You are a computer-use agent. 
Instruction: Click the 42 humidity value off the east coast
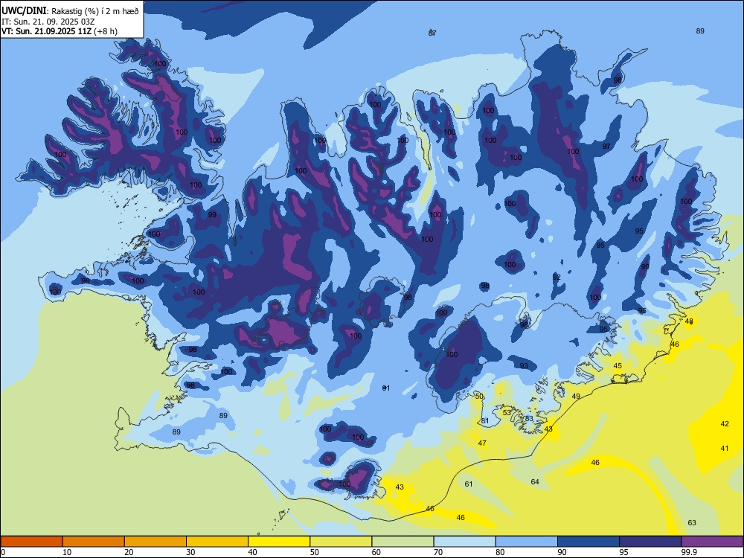pos(725,424)
